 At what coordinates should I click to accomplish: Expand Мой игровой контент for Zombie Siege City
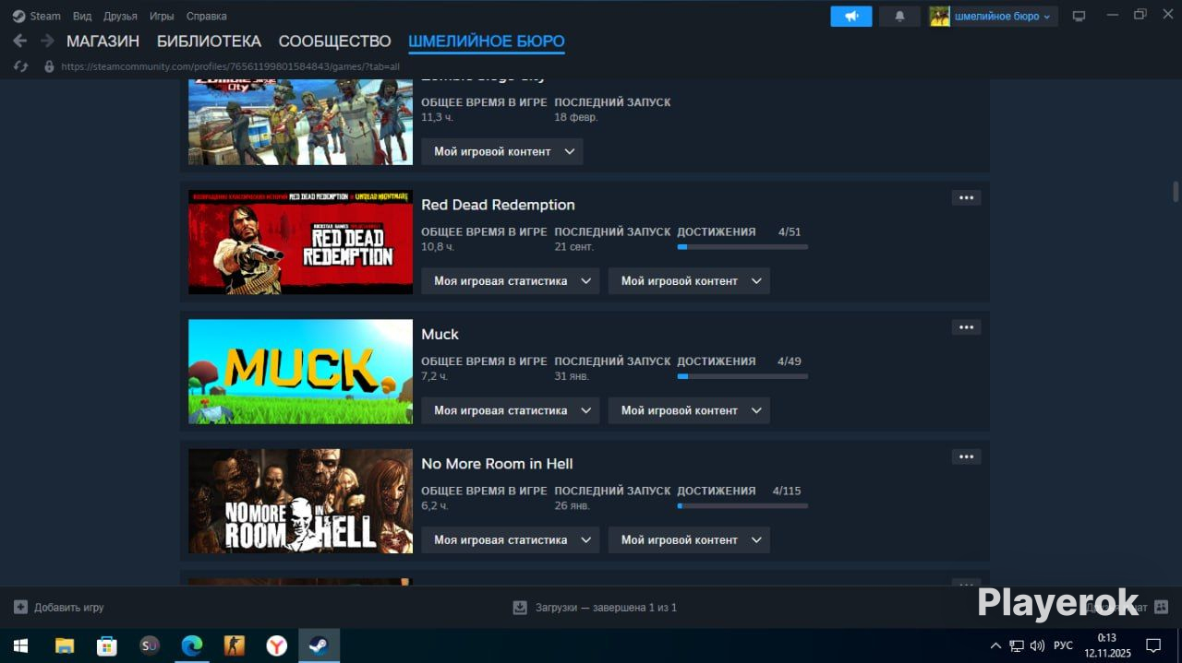(x=502, y=151)
